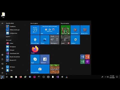The image size is (120, 90).
Task: Launch the Solitaire tile
Action: click(x=75, y=39)
